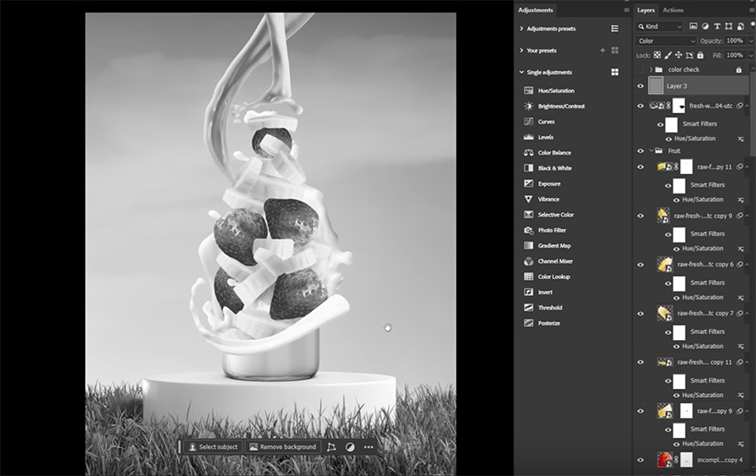Hide the fresh-w...04-utc layer
756x476 pixels.
click(x=640, y=106)
